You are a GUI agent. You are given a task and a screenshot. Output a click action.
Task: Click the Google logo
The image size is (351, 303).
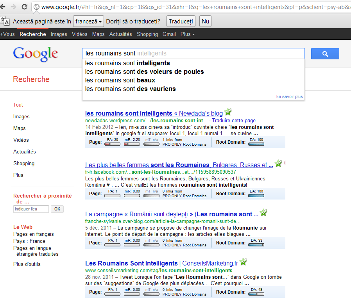click(36, 53)
